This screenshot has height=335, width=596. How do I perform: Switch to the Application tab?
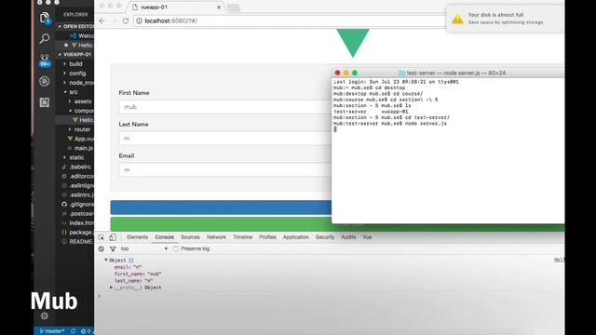pos(296,237)
